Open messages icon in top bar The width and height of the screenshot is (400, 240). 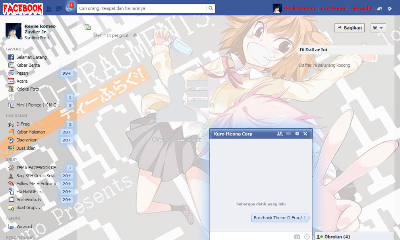click(x=59, y=9)
